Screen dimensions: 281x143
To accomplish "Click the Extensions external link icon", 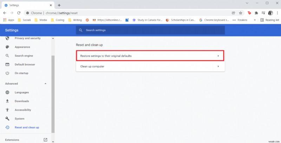I will coord(46,140).
